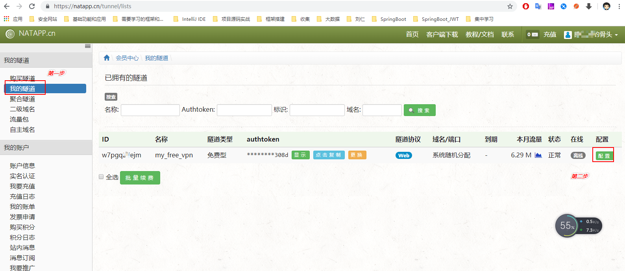Click the blue Web protocol badge

pos(404,155)
